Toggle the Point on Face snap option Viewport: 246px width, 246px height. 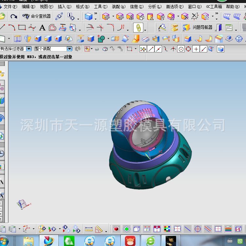(211, 49)
